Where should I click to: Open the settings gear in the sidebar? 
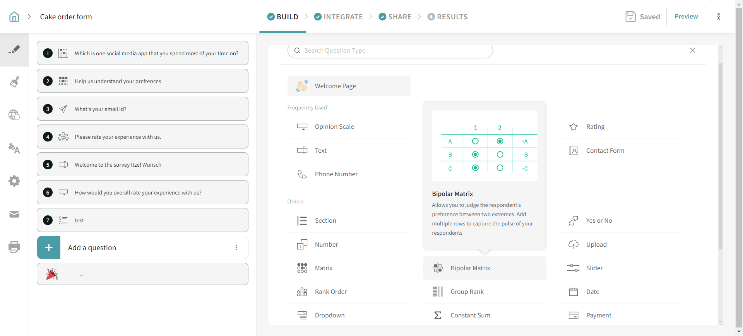[14, 181]
